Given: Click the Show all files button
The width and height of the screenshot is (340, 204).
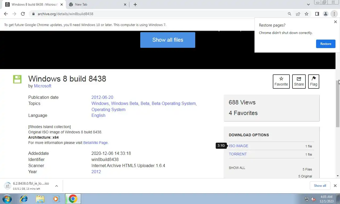Looking at the screenshot, I should click(x=168, y=40).
